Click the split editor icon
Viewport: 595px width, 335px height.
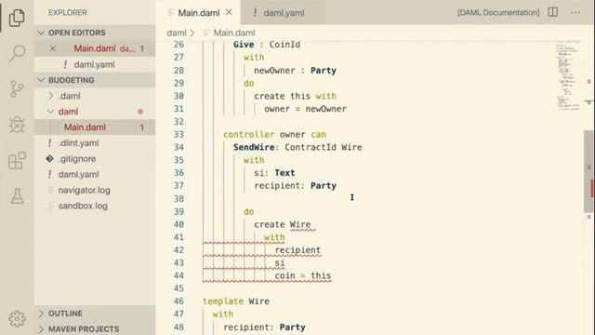pyautogui.click(x=552, y=12)
